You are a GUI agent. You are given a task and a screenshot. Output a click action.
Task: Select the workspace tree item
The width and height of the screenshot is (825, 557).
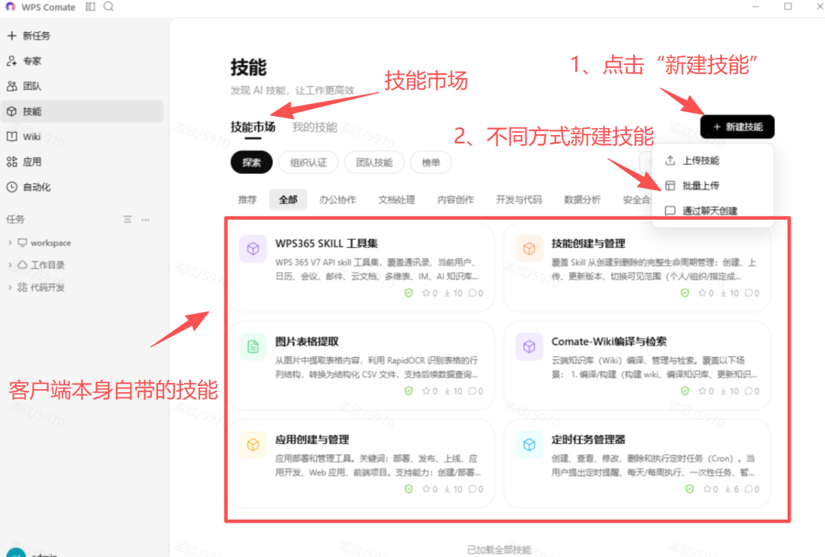[x=45, y=243]
